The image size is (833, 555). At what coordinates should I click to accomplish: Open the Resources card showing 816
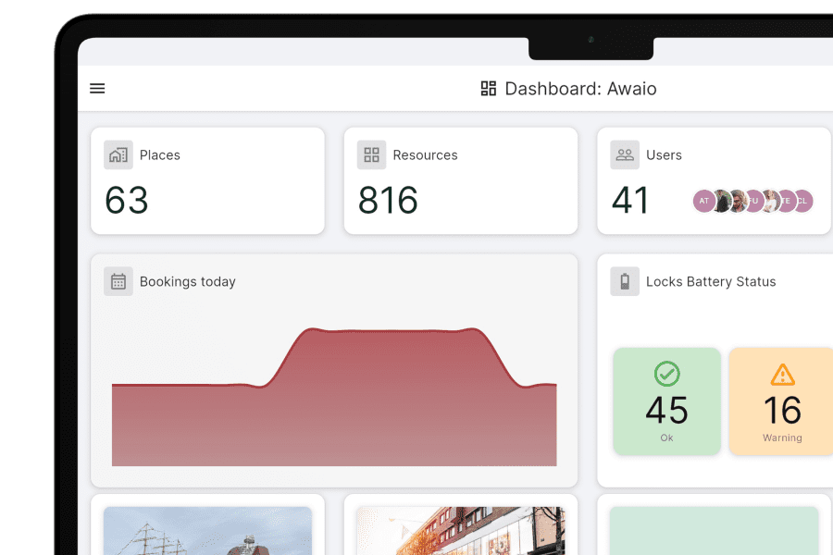tap(461, 180)
